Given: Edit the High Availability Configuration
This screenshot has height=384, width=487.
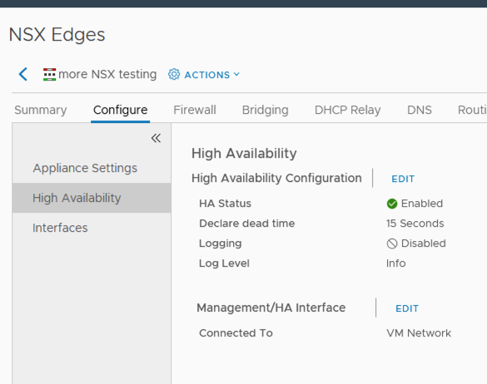Looking at the screenshot, I should pyautogui.click(x=403, y=179).
